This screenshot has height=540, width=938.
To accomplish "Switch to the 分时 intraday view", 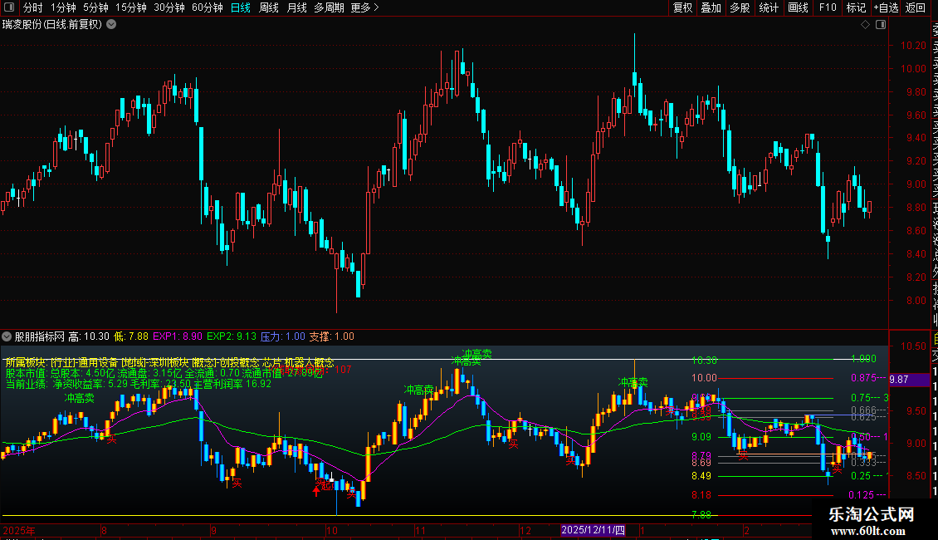I will [33, 7].
